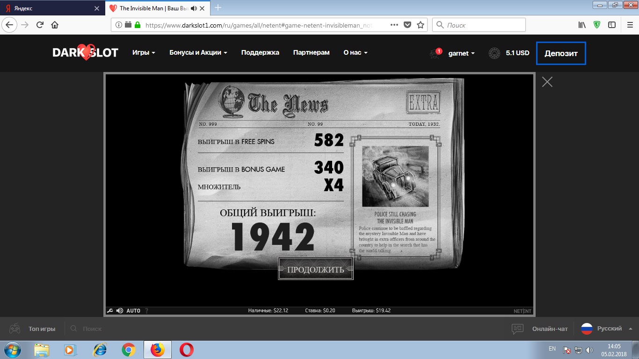Click the green shield extension icon
Viewport: 639px width, 359px height.
tap(597, 25)
